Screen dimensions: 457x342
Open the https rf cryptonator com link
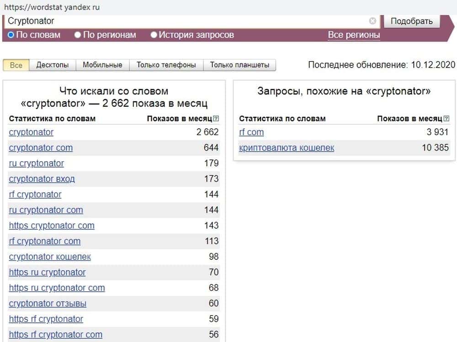tap(56, 335)
